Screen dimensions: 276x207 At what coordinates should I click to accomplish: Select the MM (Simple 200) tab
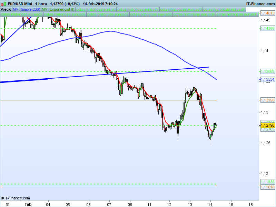[x=27, y=9]
